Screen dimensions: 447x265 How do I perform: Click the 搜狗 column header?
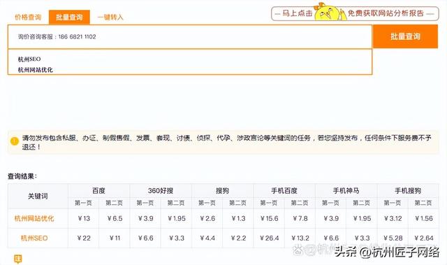tap(222, 191)
